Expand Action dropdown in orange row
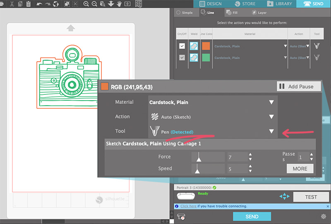The width and height of the screenshot is (331, 224). tap(308, 46)
